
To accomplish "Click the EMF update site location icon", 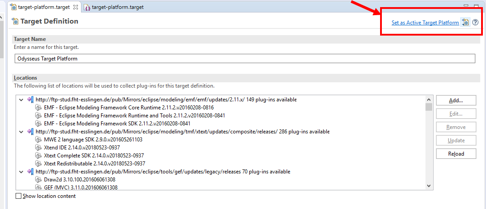I will click(30, 100).
